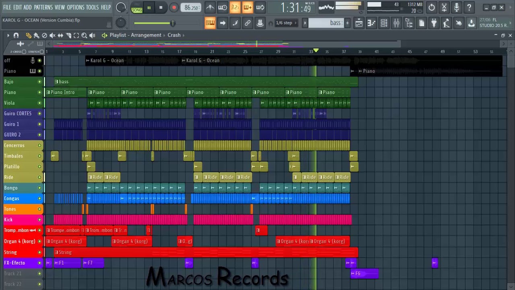Toggle loop recording icon

260,7
